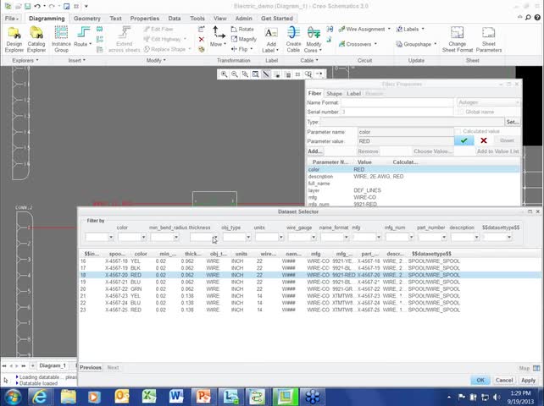Click the Create Cable icon
This screenshot has width=544, height=406.
click(293, 33)
